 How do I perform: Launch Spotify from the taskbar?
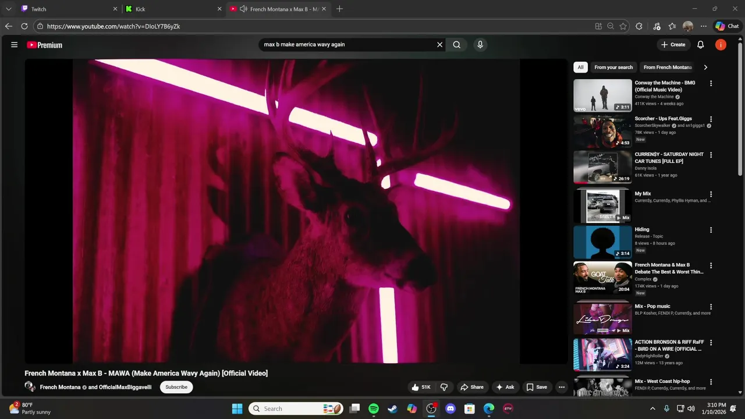[x=374, y=409]
